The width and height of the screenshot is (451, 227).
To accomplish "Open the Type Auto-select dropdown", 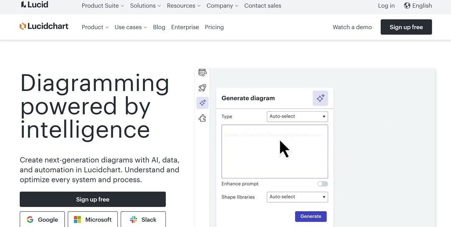I will click(297, 116).
